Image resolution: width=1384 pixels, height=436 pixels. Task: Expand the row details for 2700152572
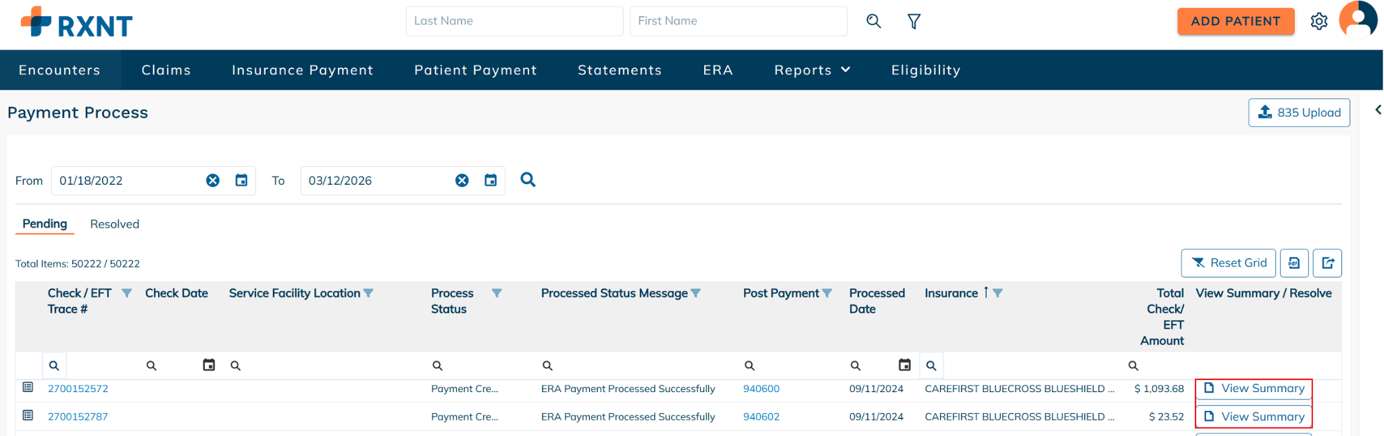[28, 387]
